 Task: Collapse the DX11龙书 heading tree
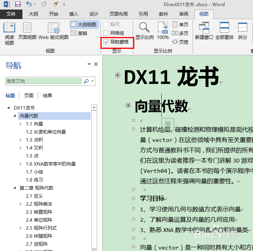[8, 108]
